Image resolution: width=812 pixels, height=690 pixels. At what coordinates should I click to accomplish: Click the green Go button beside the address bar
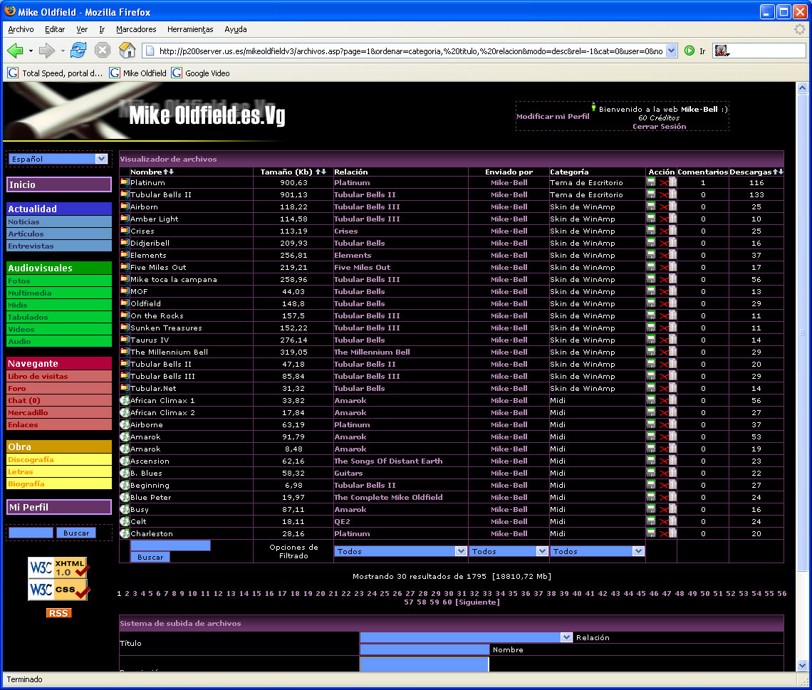pos(689,51)
